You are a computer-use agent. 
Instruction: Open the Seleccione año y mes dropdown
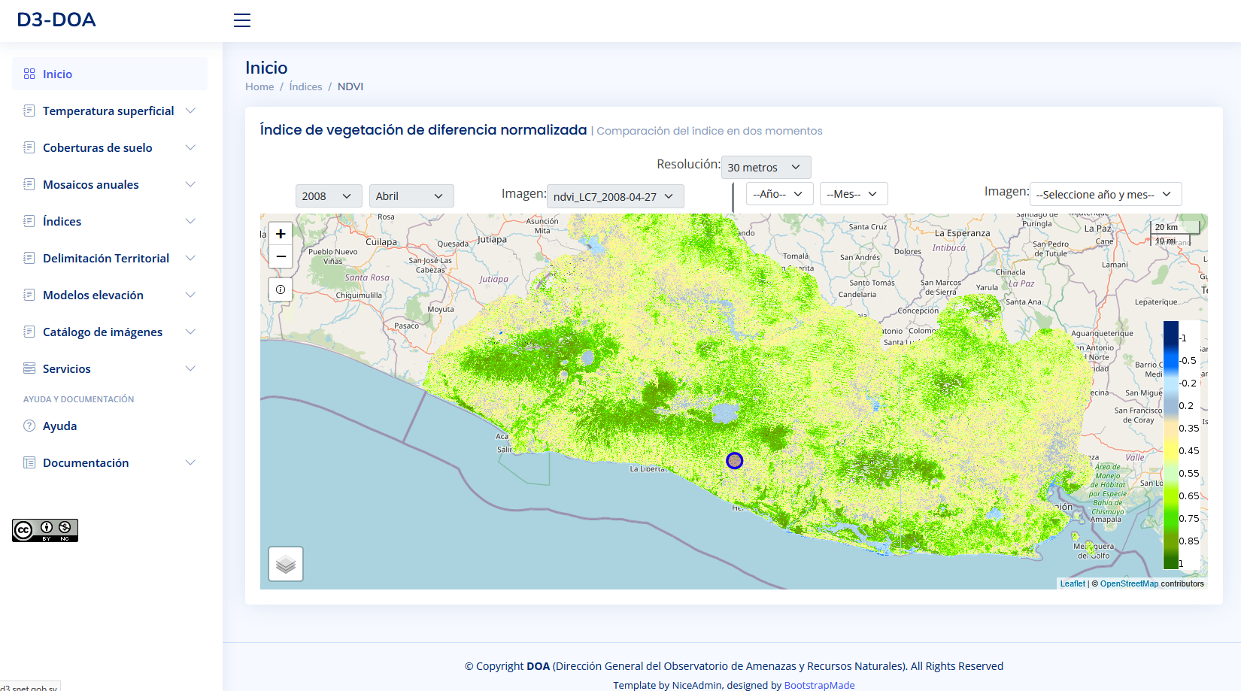point(1106,194)
